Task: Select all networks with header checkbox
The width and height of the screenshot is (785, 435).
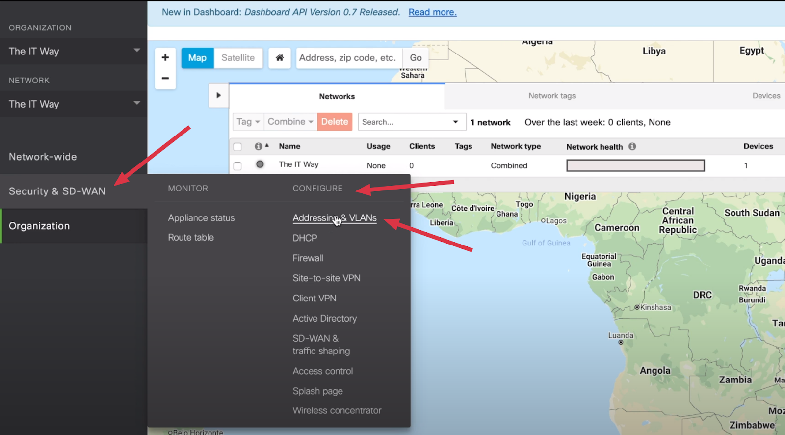Action: 237,147
